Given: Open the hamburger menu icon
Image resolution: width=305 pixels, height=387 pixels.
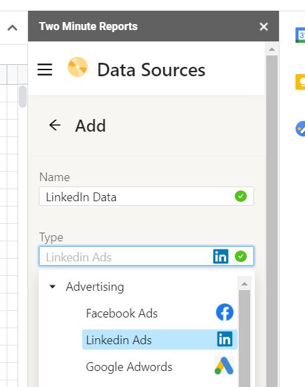Looking at the screenshot, I should pyautogui.click(x=45, y=70).
